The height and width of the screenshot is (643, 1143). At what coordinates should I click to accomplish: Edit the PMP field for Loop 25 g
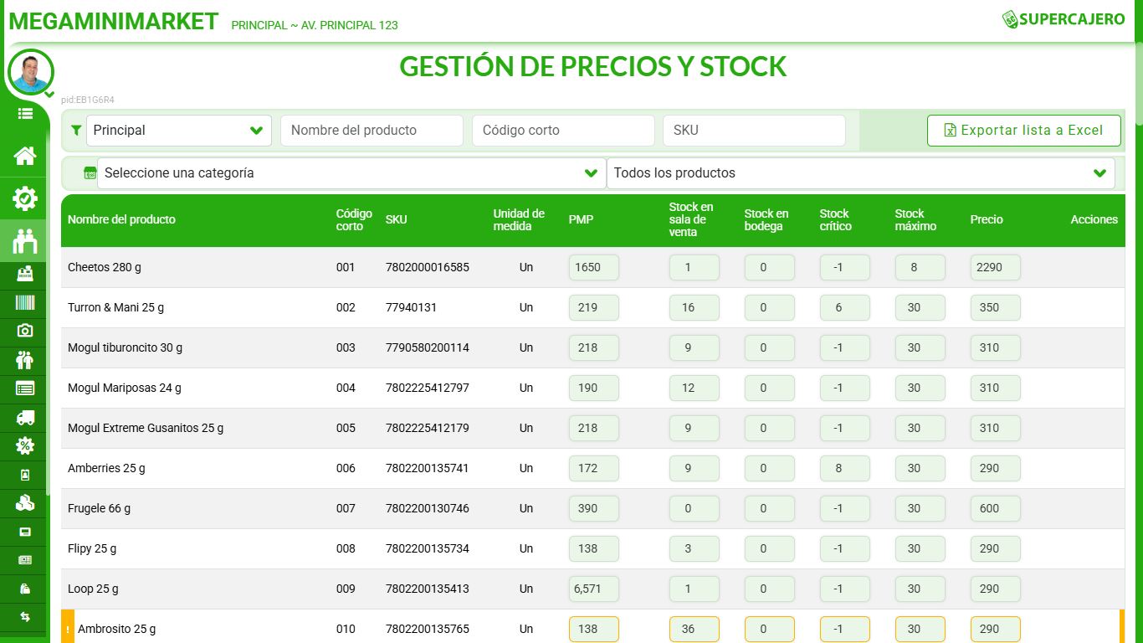(594, 589)
